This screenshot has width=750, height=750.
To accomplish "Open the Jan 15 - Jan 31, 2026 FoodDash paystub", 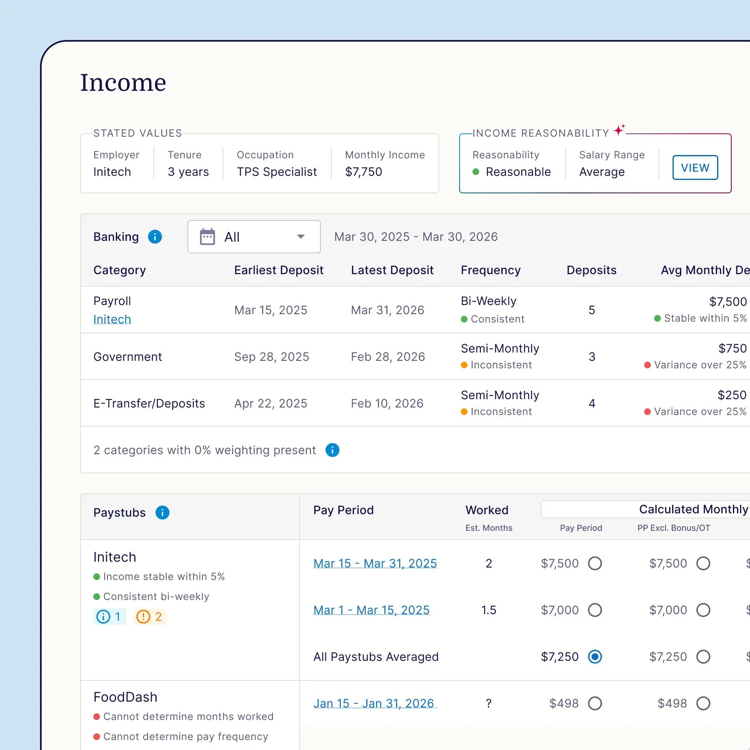I will coord(374,703).
